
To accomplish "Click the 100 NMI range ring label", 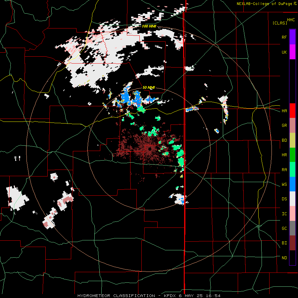I will tap(149, 26).
